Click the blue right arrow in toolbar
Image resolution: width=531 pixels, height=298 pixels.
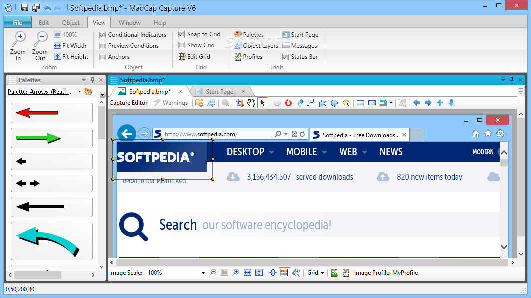tap(428, 103)
